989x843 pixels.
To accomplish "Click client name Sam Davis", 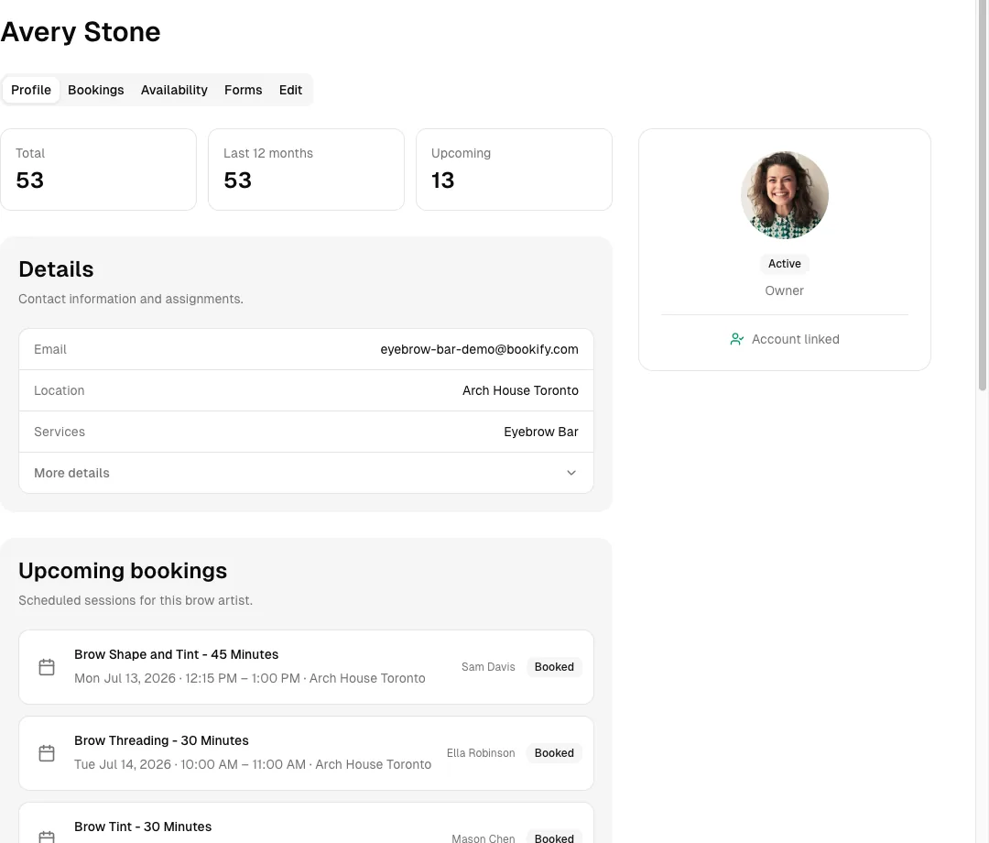I will click(x=488, y=667).
